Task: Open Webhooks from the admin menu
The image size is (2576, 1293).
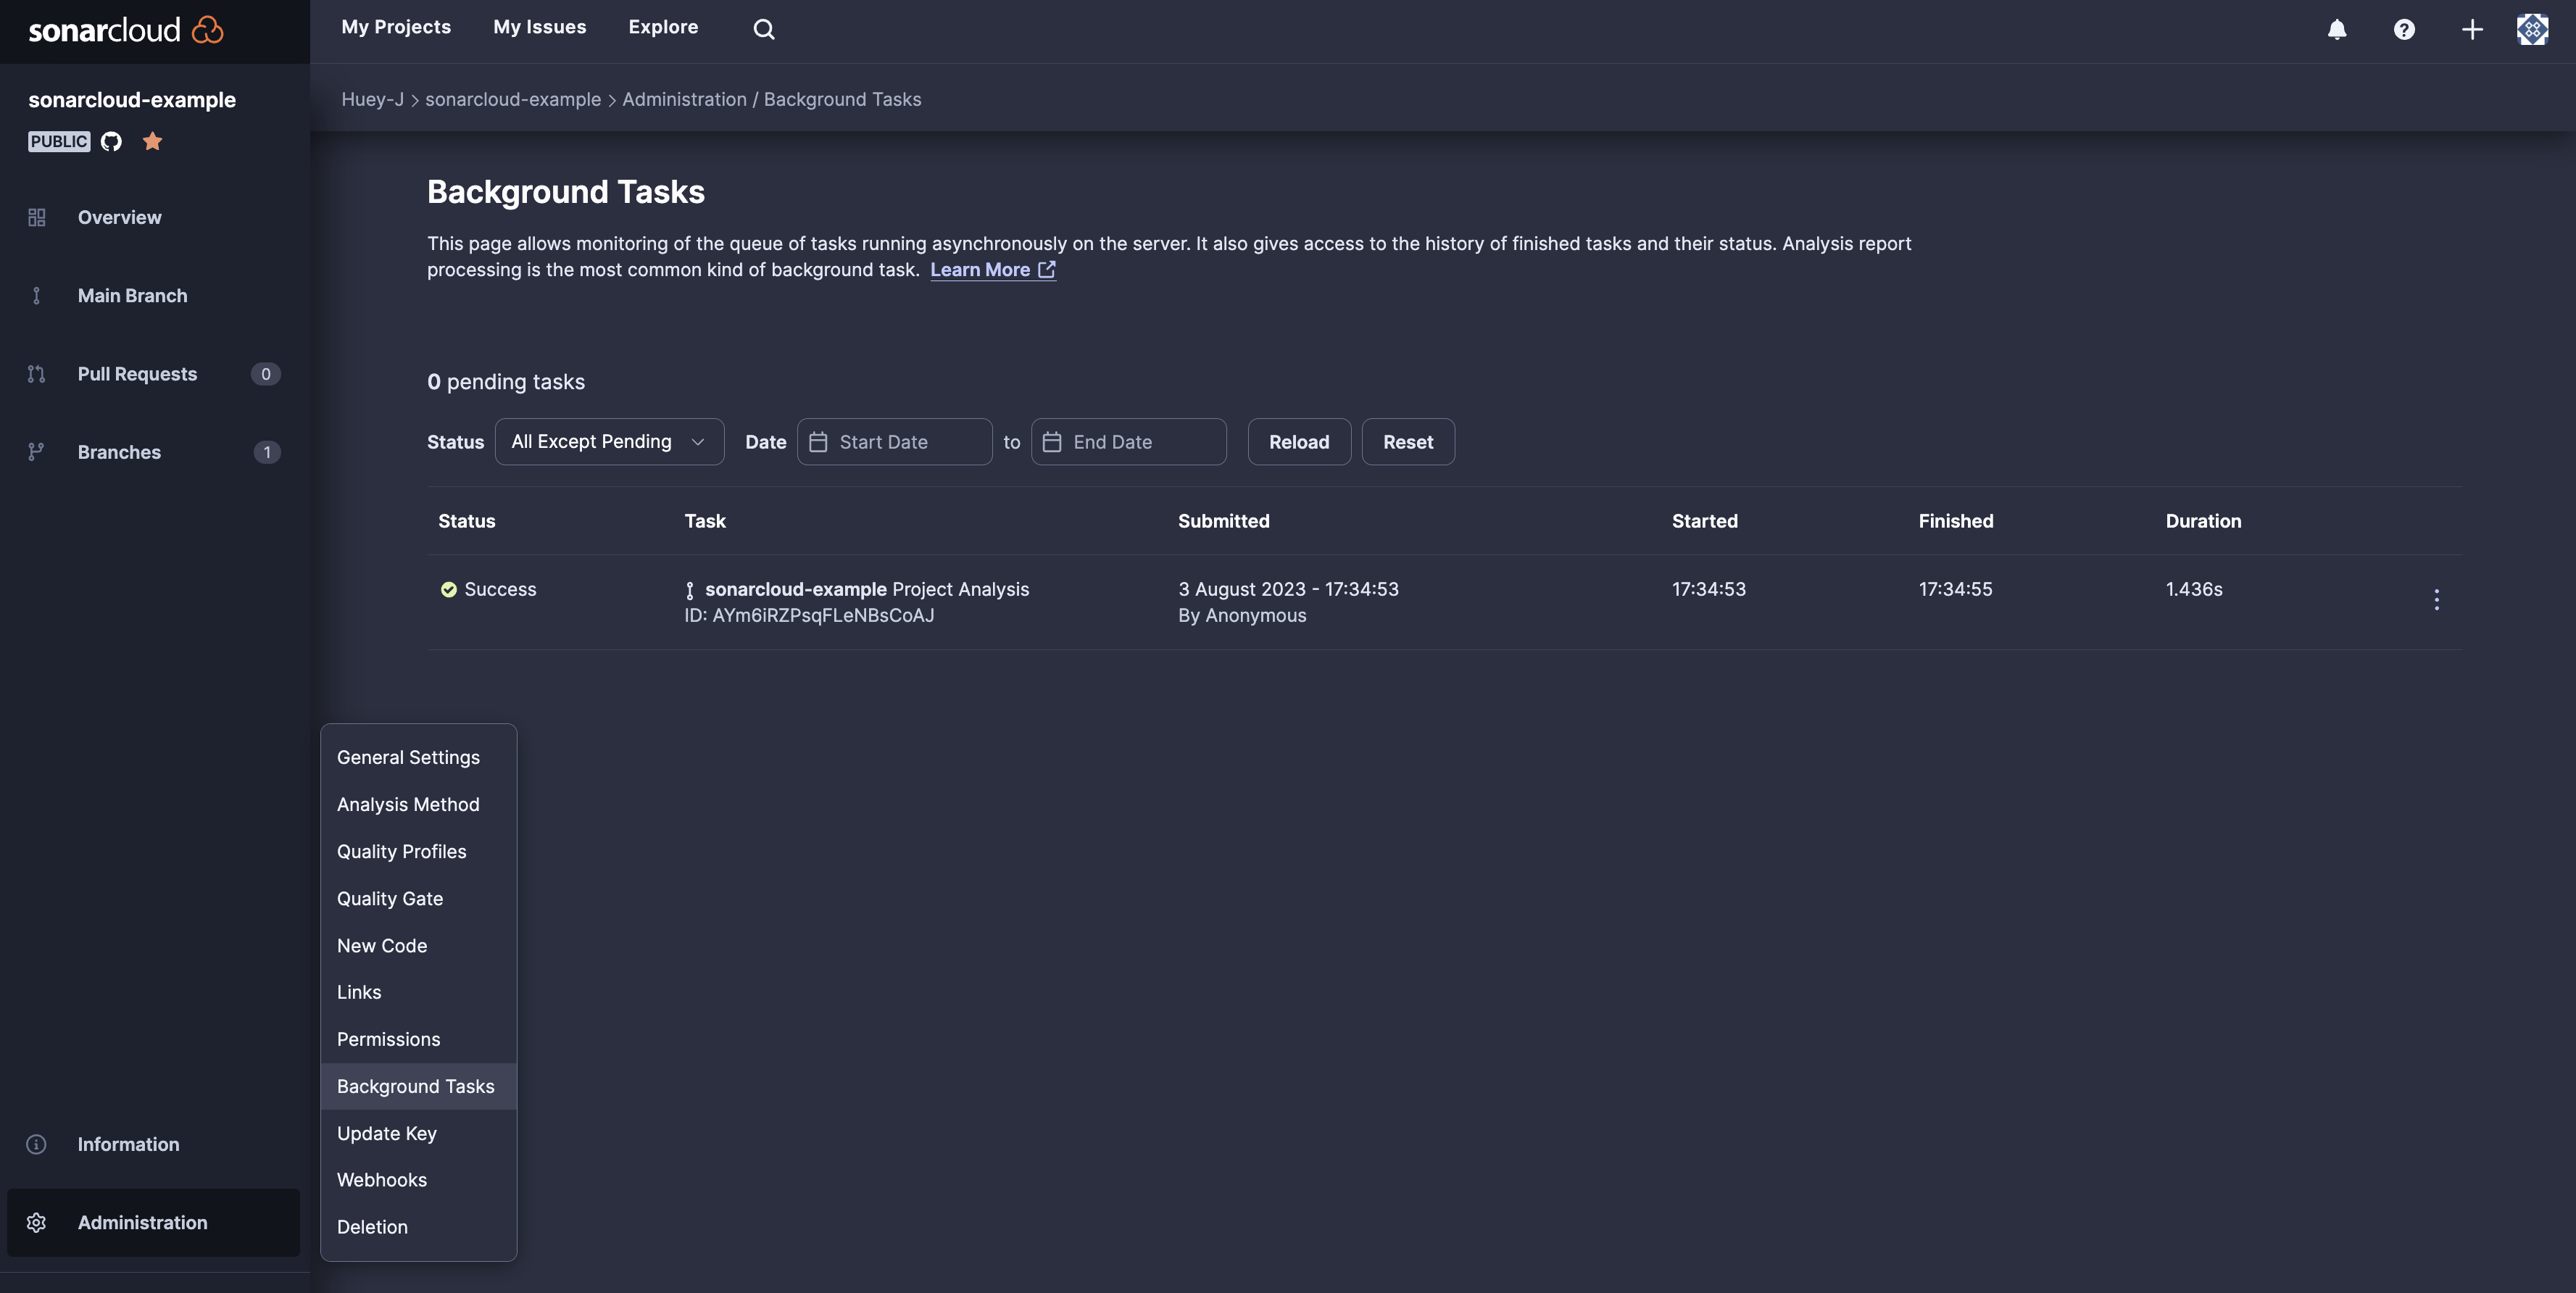Action: click(381, 1180)
